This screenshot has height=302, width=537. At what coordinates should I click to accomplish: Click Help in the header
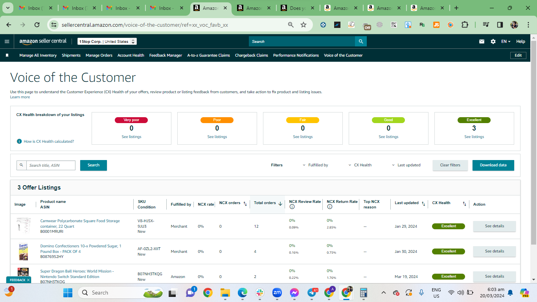520,41
